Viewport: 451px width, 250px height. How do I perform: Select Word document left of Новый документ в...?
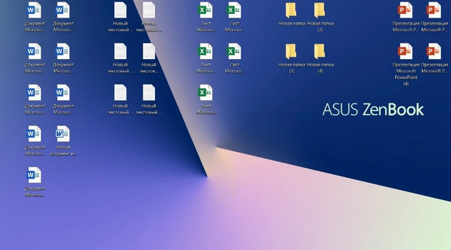[35, 140]
